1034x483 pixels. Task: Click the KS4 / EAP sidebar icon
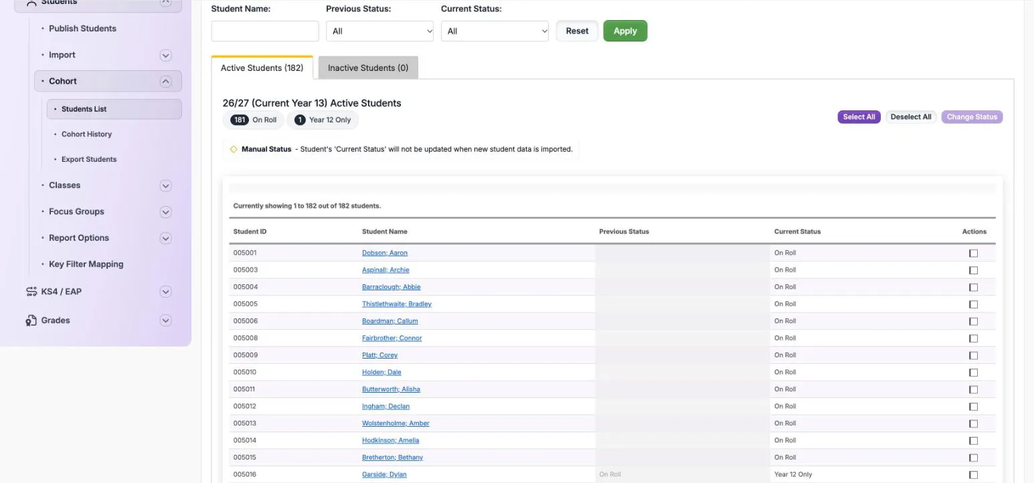pos(31,292)
